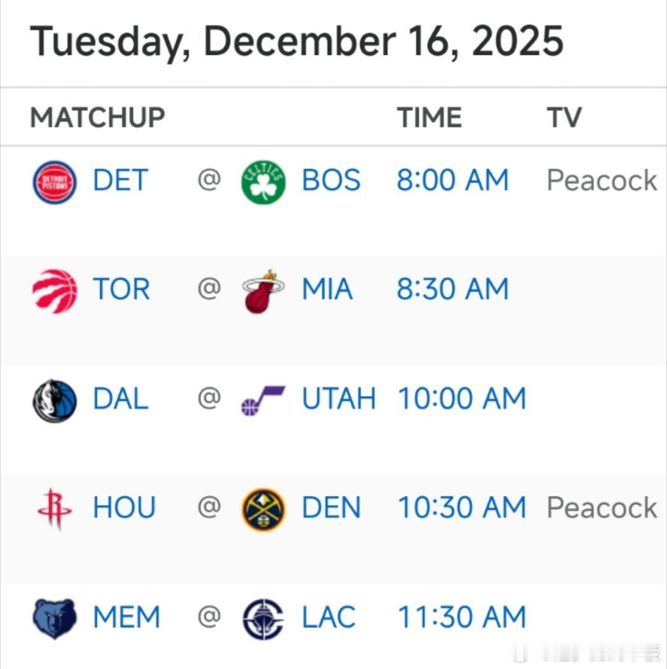The height and width of the screenshot is (669, 667).
Task: Open the BOS team link
Action: [x=331, y=180]
